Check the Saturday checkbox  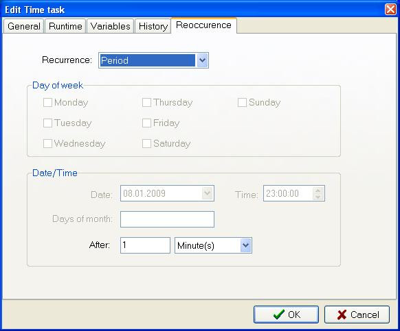tap(146, 143)
